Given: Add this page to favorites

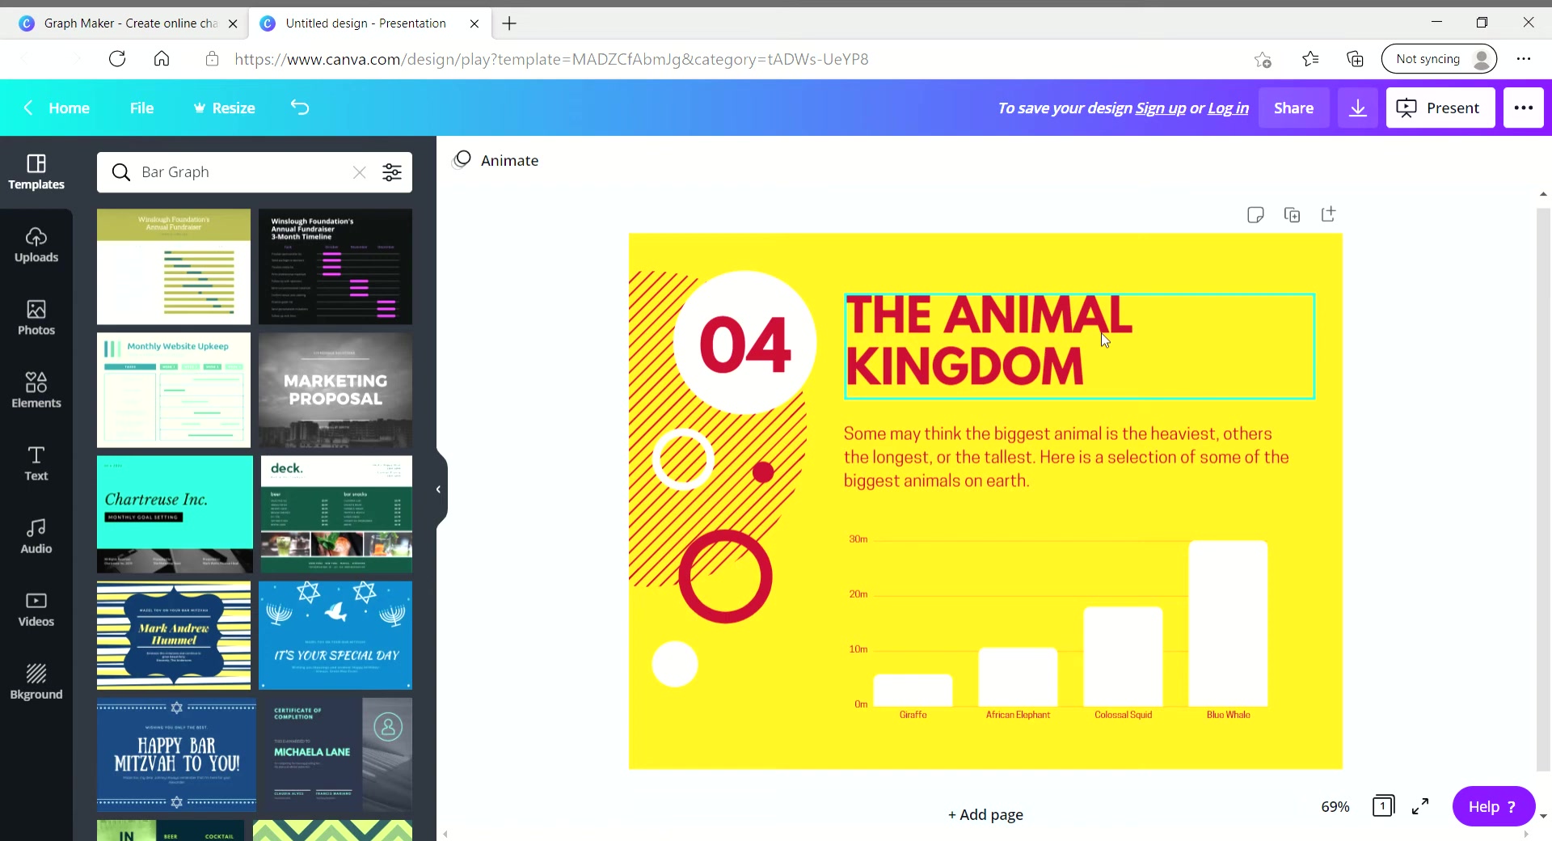Looking at the screenshot, I should coord(1263,59).
